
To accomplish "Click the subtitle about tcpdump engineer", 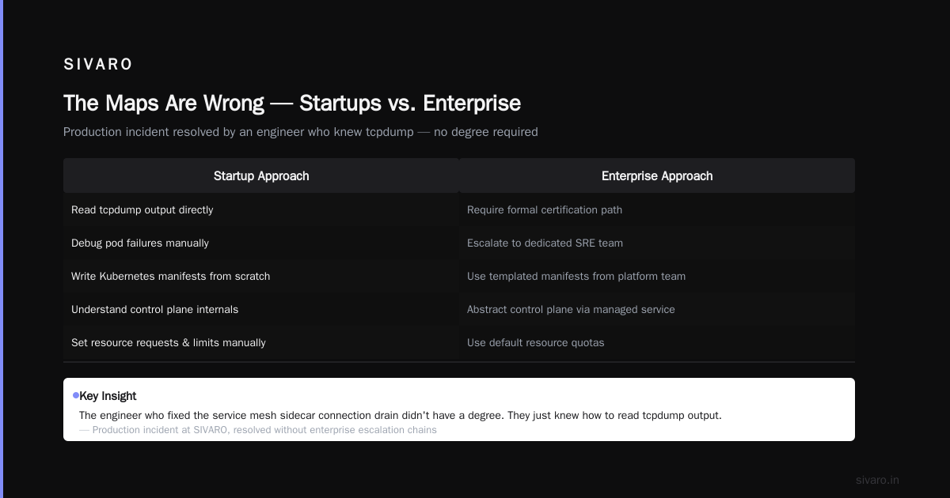I will pyautogui.click(x=301, y=132).
